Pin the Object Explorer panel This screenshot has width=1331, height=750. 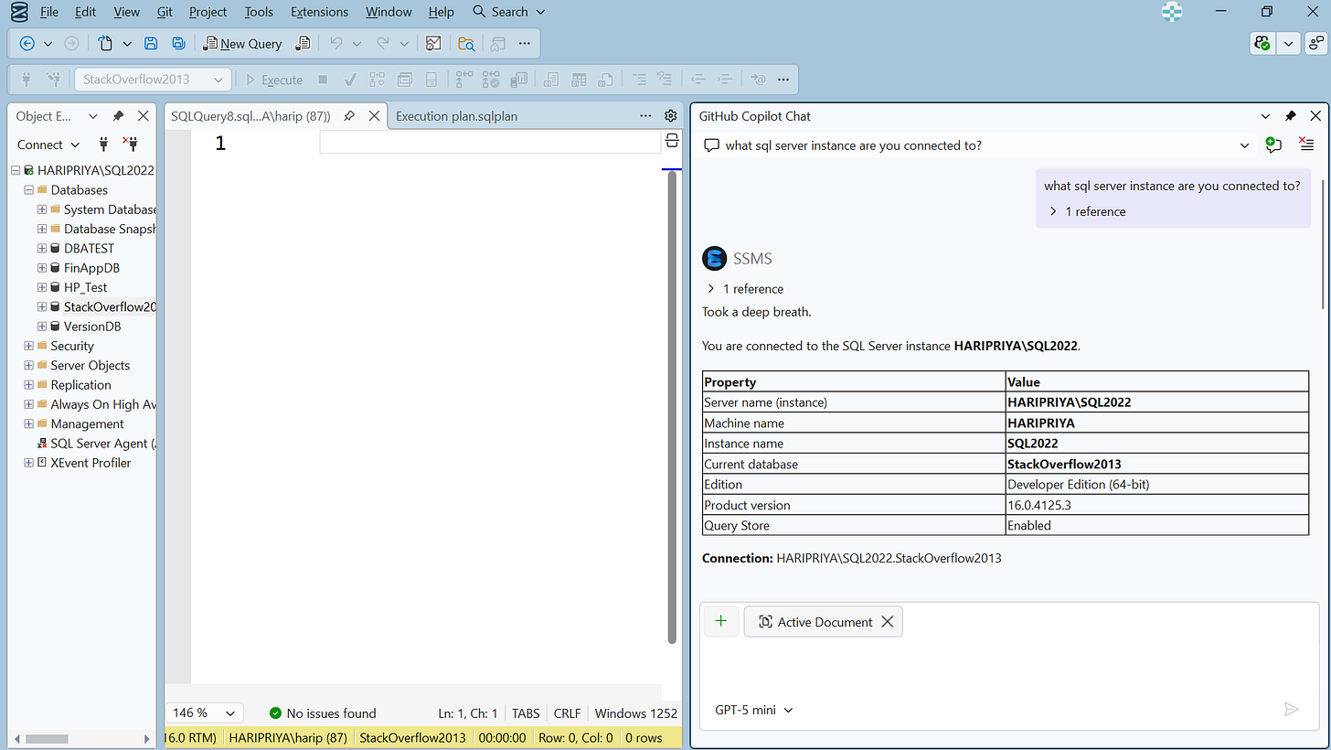click(x=118, y=116)
